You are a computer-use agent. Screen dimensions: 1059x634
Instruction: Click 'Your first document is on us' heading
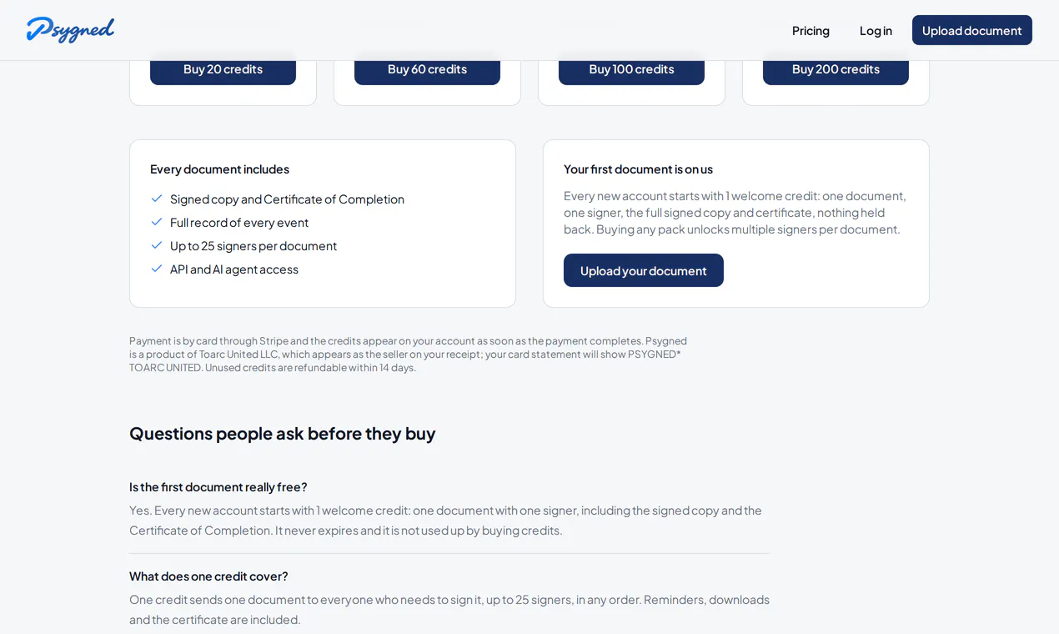tap(638, 169)
